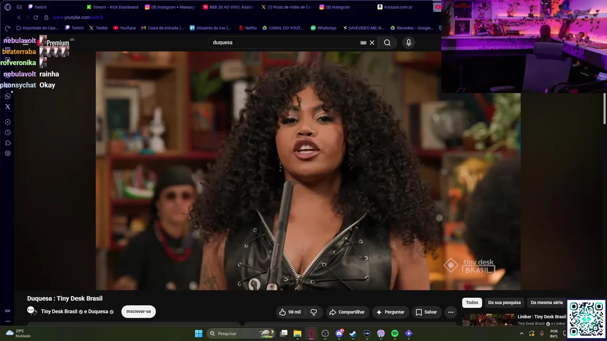Open the Twitter bookmark
This screenshot has width=607, height=341.
tap(99, 28)
